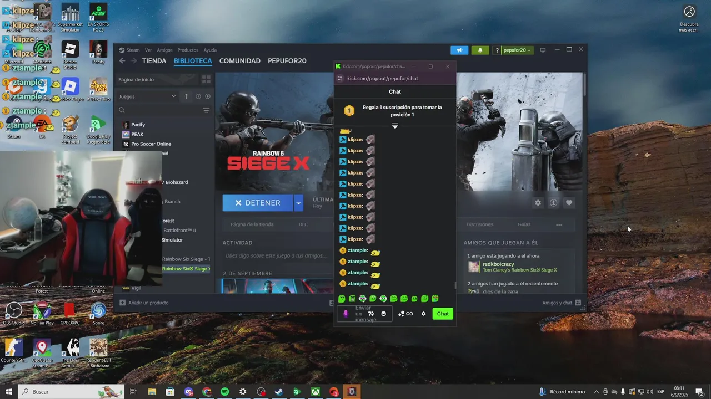
Task: Click the angry square green emote
Action: [x=352, y=299]
